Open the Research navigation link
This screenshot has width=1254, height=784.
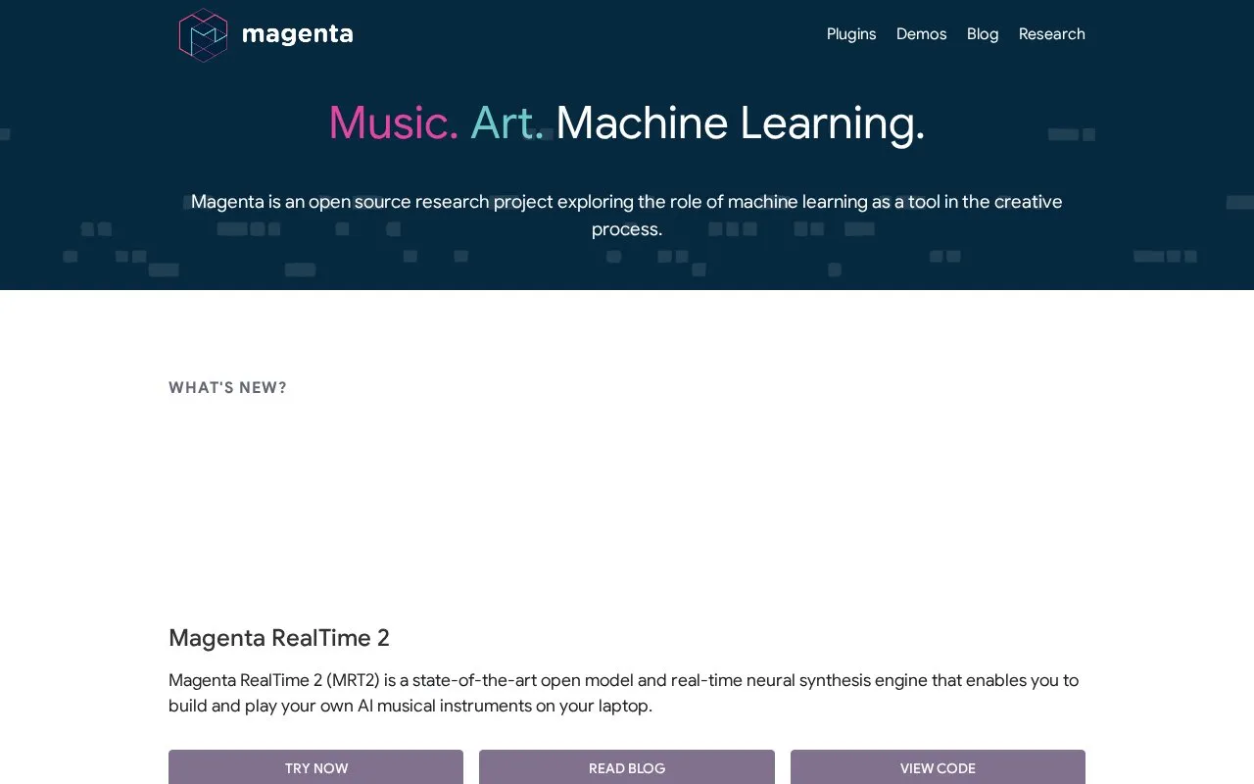[x=1052, y=34]
